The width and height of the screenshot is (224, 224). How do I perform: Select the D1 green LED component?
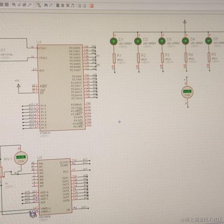click(113, 41)
